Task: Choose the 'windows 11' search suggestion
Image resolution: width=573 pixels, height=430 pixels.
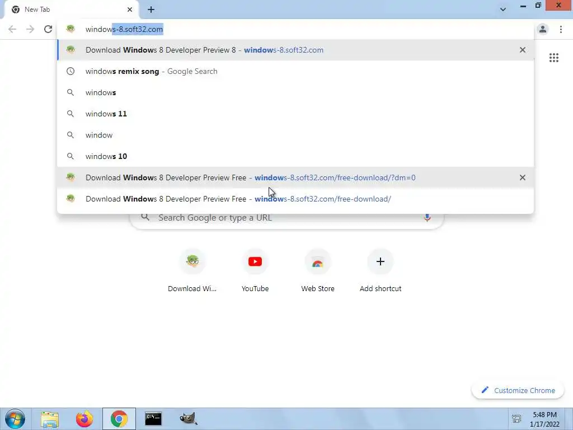Action: coord(295,114)
